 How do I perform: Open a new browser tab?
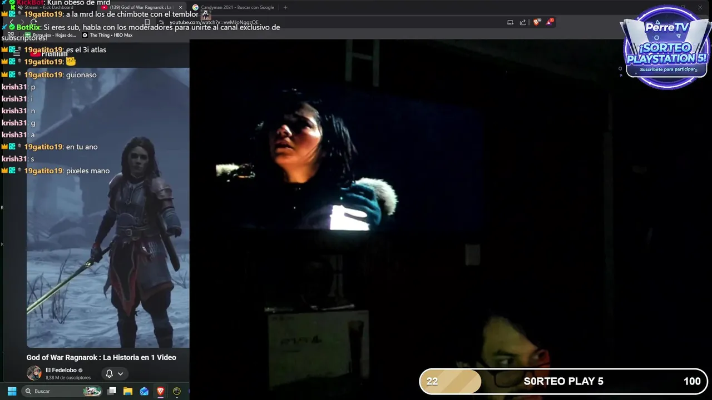[285, 7]
